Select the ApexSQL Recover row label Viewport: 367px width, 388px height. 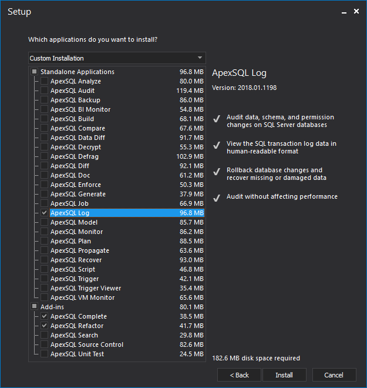[76, 260]
